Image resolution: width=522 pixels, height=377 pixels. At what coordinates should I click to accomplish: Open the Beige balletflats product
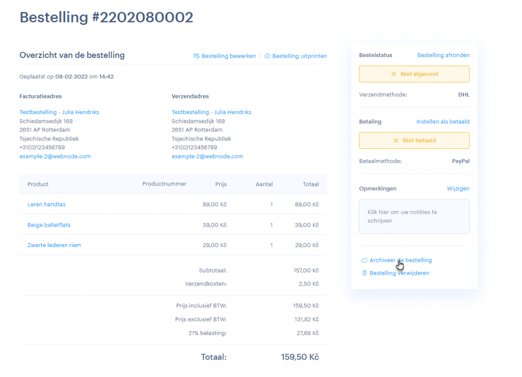coord(49,225)
